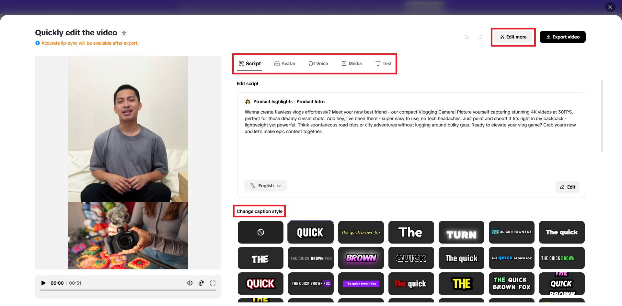Select the condensed white 'The quick' style
This screenshot has height=306, width=622.
(461, 258)
